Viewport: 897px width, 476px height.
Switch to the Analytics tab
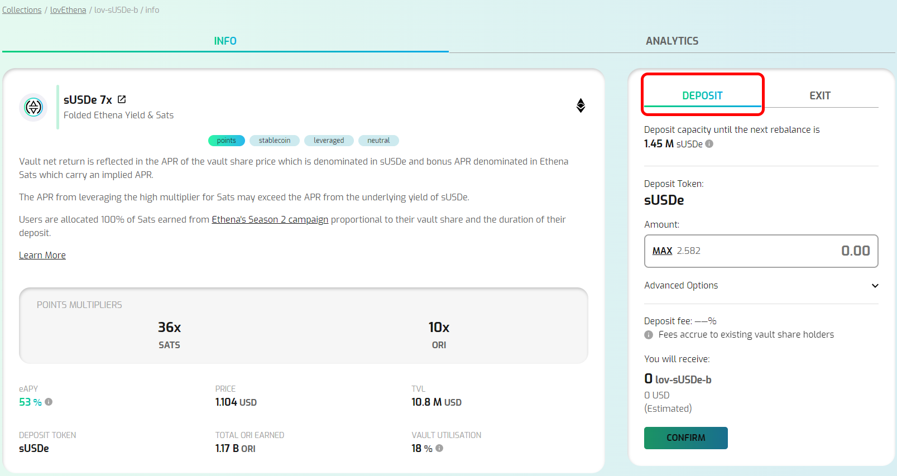(671, 41)
